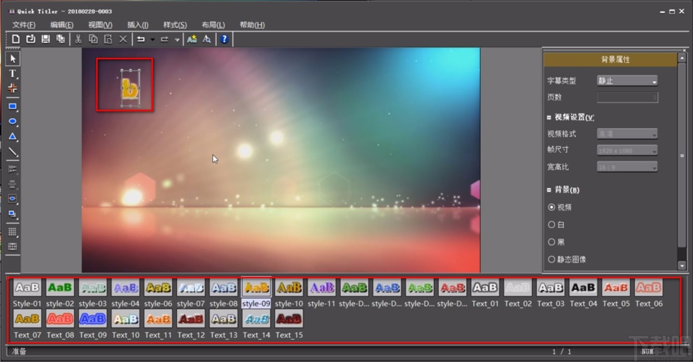Select the 白 background radio button
Image resolution: width=693 pixels, height=362 pixels.
pos(552,225)
